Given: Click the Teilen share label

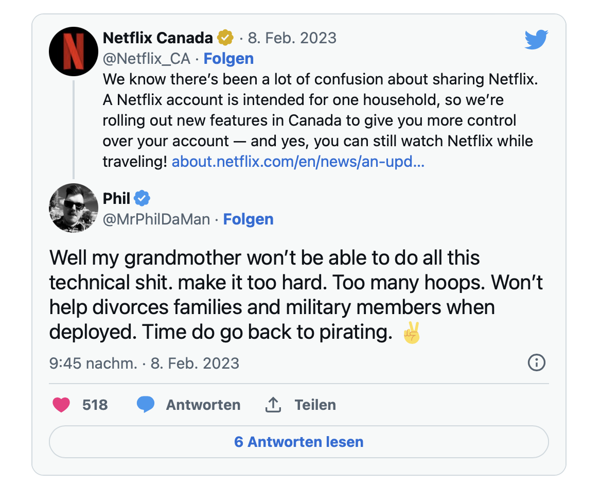Looking at the screenshot, I should tap(315, 405).
